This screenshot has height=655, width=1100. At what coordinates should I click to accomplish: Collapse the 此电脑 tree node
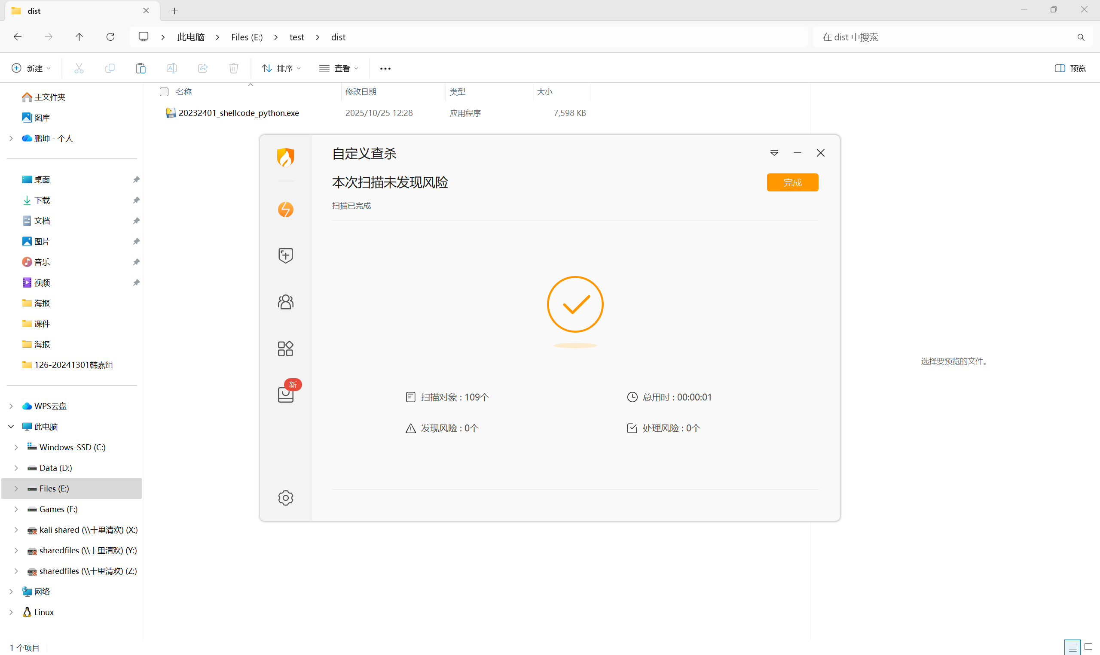[x=11, y=426]
